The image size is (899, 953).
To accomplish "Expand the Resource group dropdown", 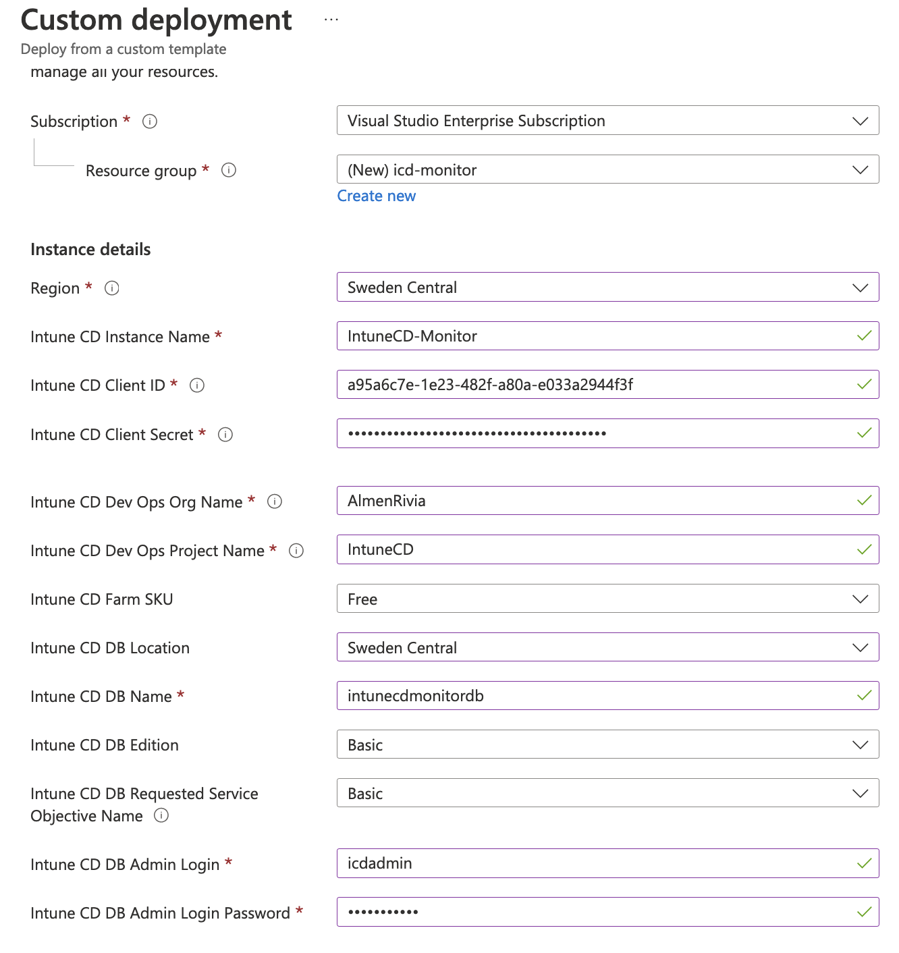I will tap(860, 169).
